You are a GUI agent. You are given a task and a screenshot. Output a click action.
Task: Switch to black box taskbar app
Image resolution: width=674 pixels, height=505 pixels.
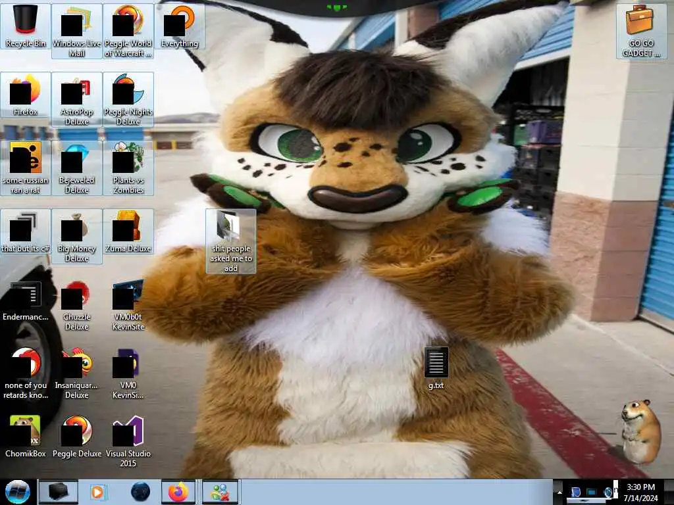[x=58, y=492]
